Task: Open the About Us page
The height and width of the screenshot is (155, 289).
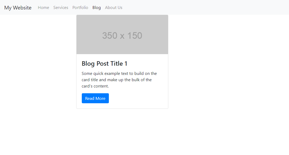Action: [x=114, y=8]
